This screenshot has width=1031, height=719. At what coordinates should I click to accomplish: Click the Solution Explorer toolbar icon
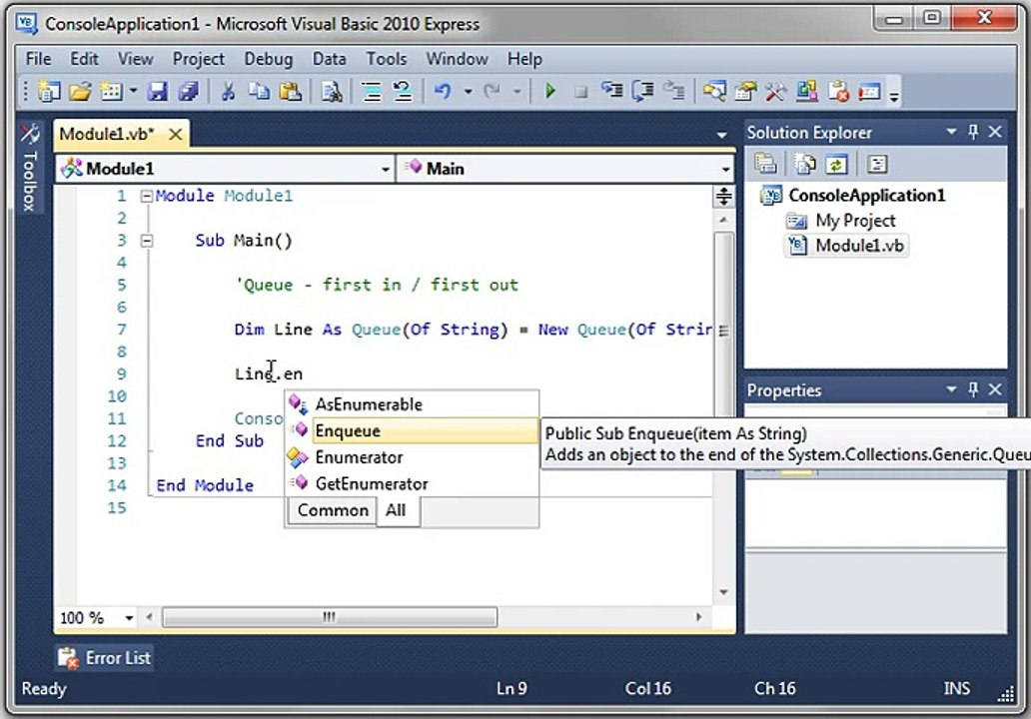(x=714, y=91)
